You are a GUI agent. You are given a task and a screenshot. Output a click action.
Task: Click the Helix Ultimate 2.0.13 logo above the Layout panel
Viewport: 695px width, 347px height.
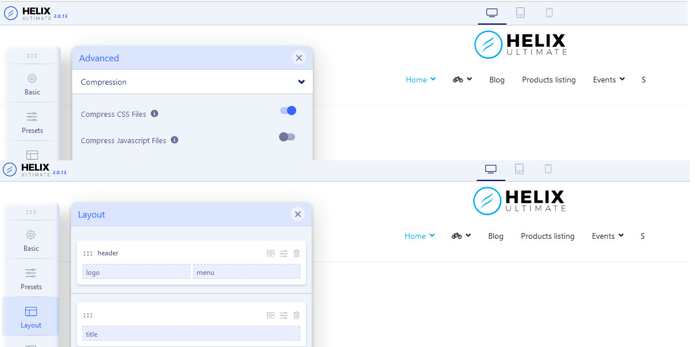tap(34, 169)
